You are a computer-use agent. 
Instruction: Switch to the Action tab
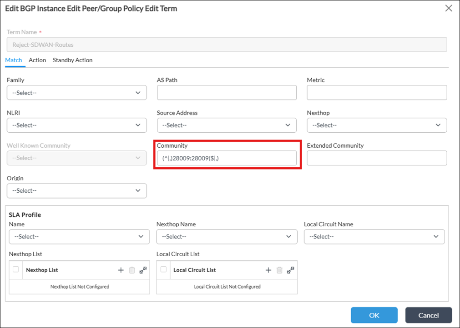tap(37, 60)
